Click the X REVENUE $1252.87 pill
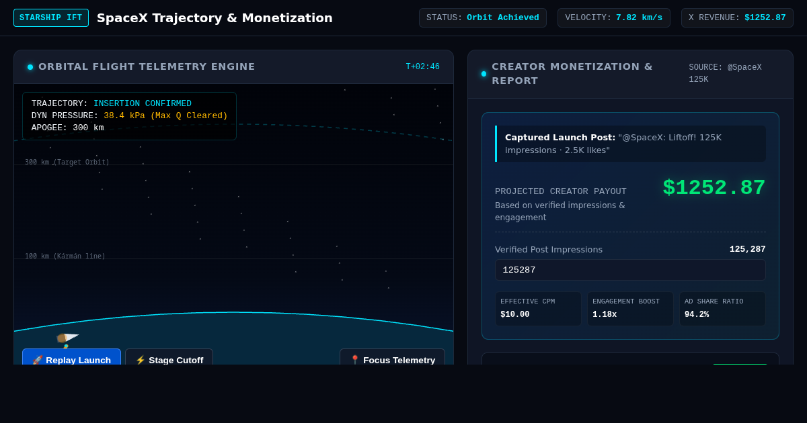This screenshot has height=423, width=807. pyautogui.click(x=737, y=17)
